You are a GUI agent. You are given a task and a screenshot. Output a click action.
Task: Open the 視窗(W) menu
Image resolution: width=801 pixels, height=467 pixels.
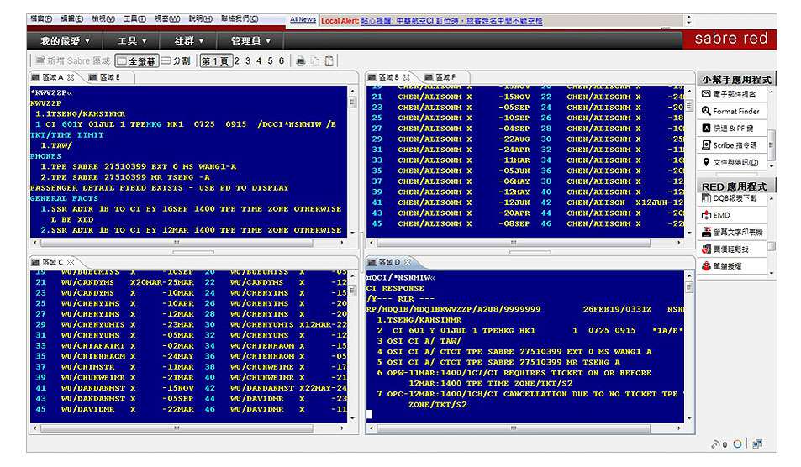[167, 18]
